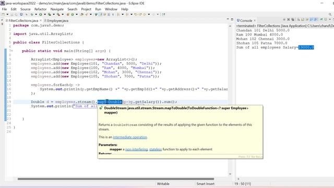
Task: Click the Last Edit Location icon
Action: pos(136,15)
